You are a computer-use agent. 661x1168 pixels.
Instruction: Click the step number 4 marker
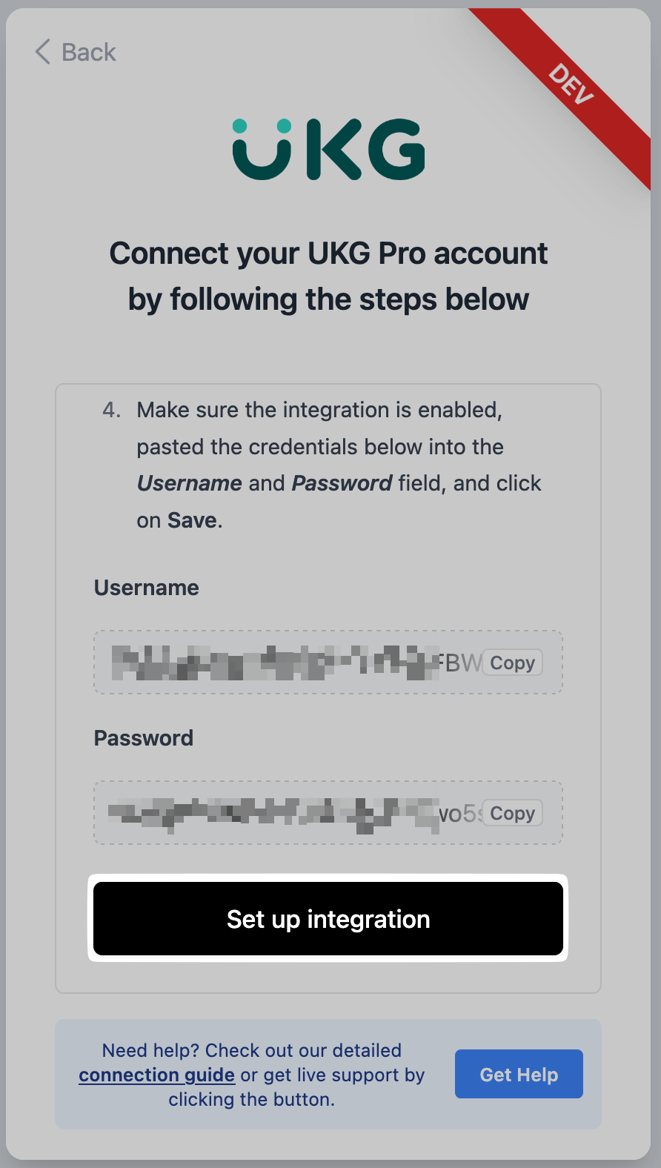click(111, 410)
